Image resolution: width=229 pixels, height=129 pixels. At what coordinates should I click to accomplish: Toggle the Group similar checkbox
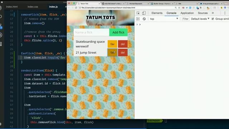(x=213, y=19)
